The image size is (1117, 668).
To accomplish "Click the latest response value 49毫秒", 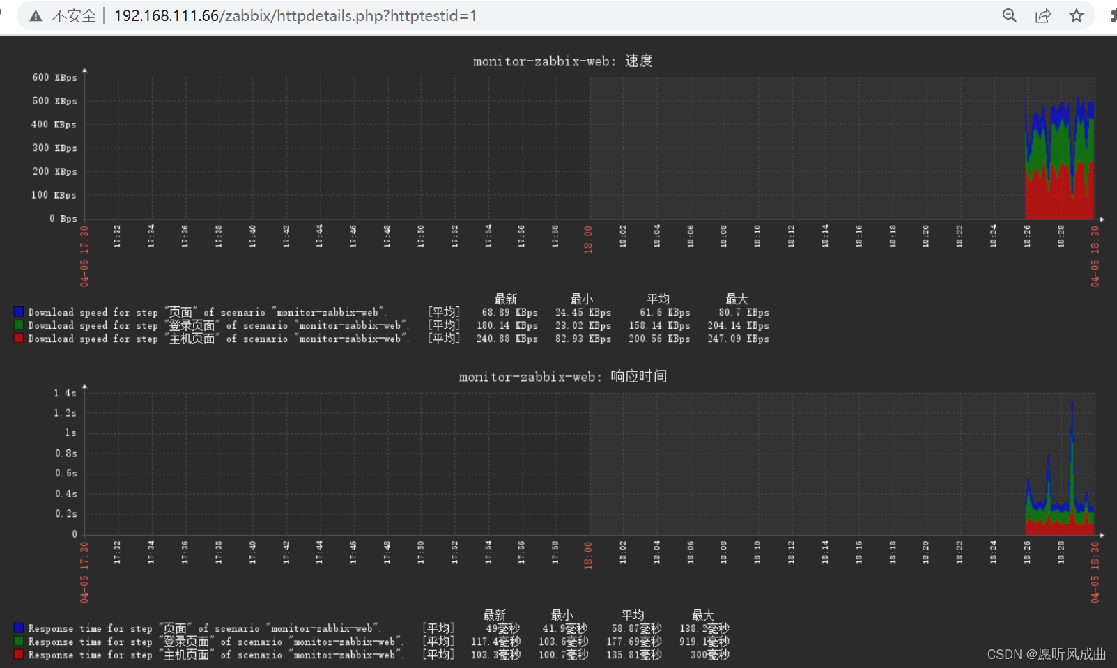I will click(x=503, y=629).
